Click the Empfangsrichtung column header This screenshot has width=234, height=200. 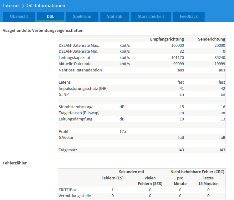point(167,39)
